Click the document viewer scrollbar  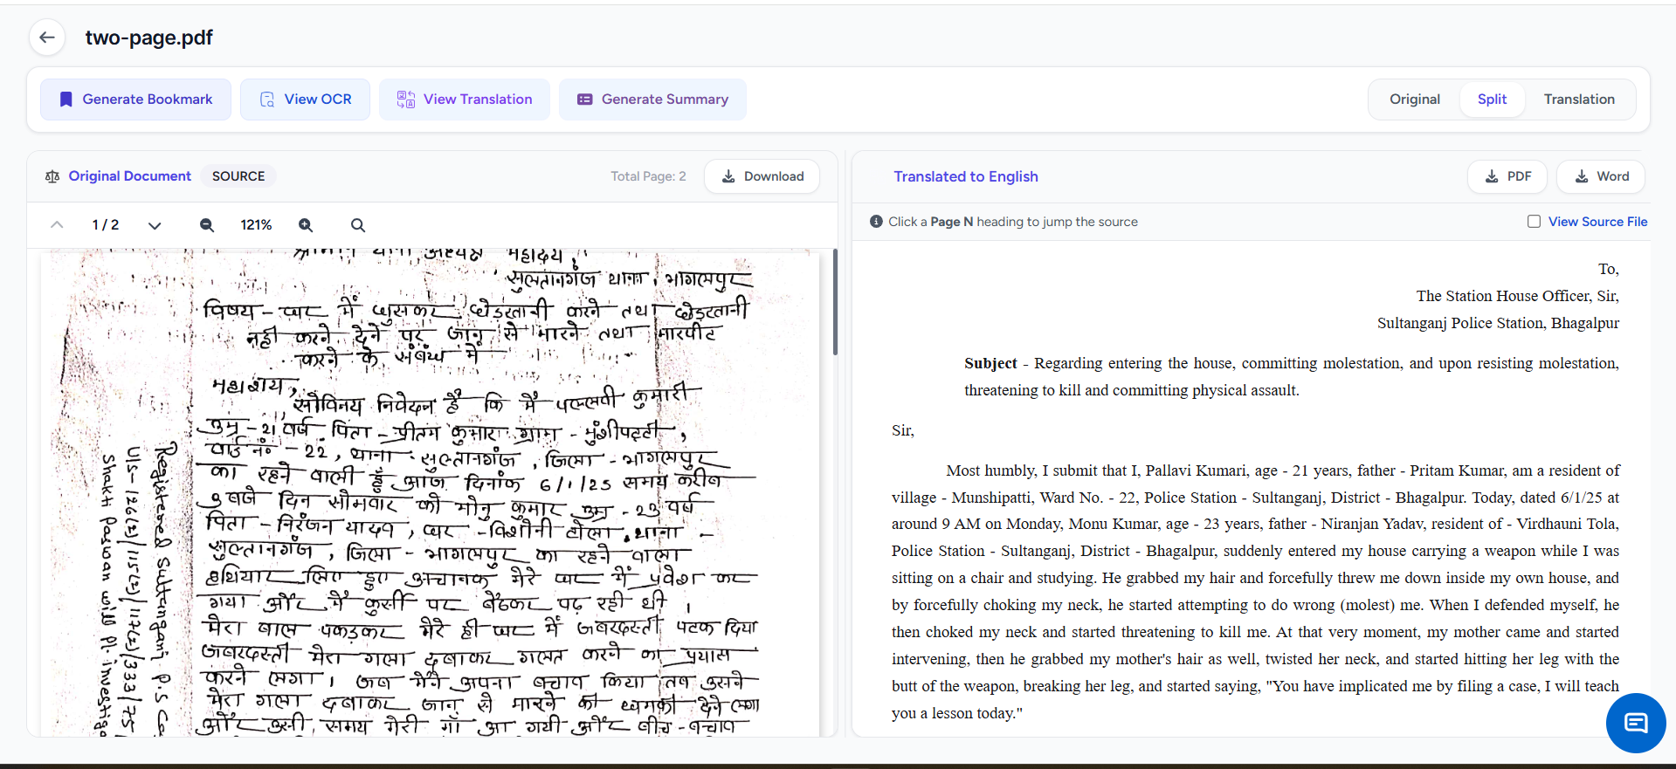835,302
